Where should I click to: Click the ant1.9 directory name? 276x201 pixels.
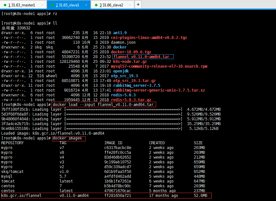(120, 33)
